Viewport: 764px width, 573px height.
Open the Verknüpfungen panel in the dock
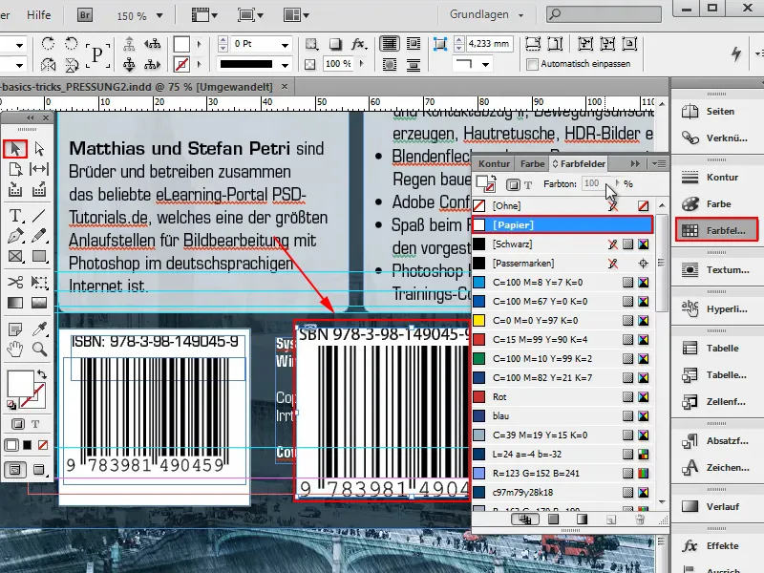coord(715,138)
